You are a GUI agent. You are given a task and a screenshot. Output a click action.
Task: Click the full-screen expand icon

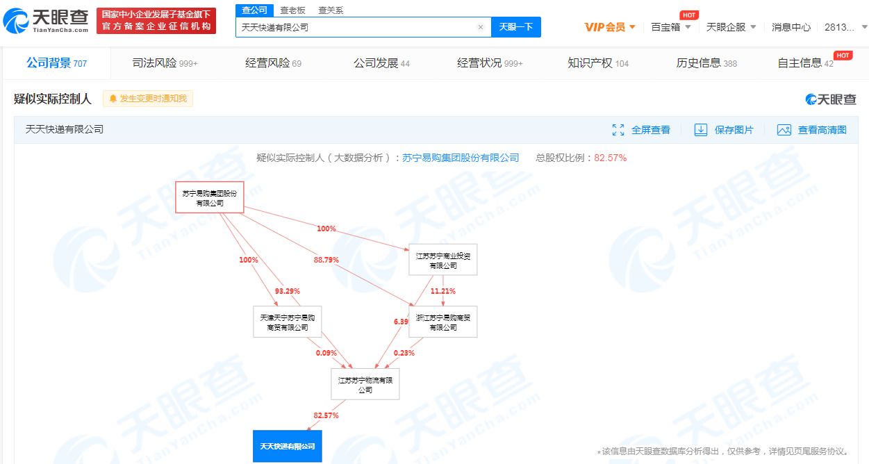[618, 130]
